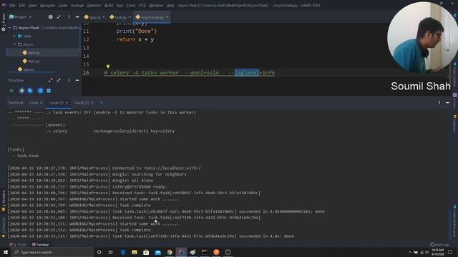
Task: Hide the Project panel with minimize icon
Action: pyautogui.click(x=77, y=17)
